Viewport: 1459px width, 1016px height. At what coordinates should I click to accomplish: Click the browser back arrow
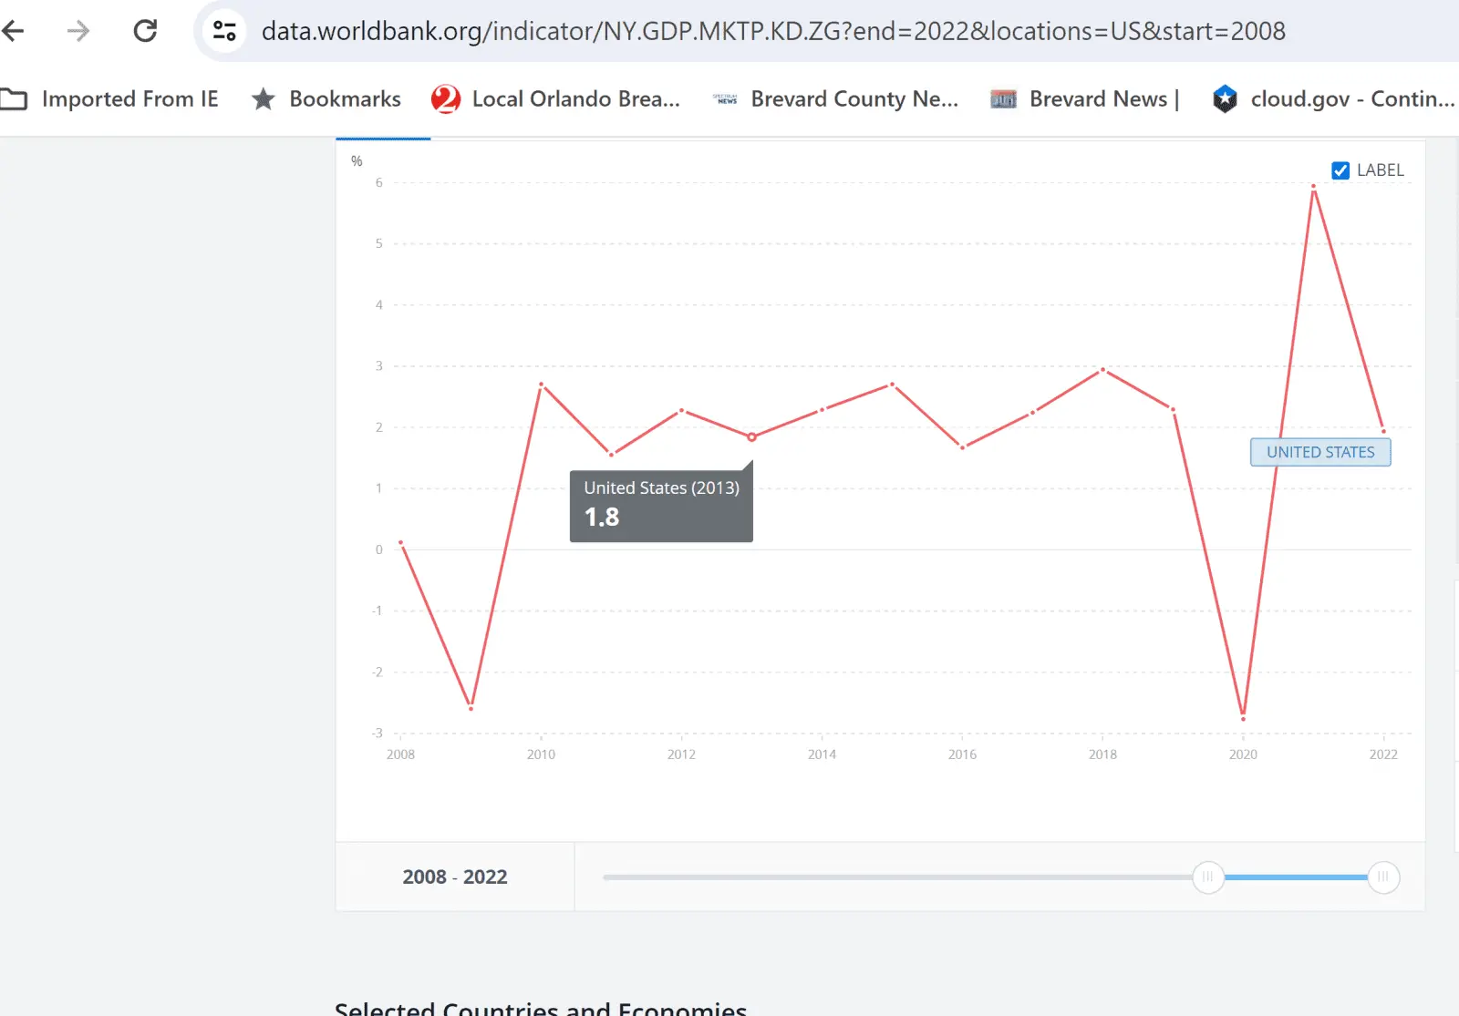14,31
